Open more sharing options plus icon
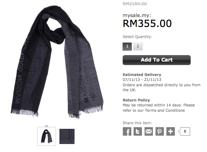 pyautogui.click(x=171, y=131)
